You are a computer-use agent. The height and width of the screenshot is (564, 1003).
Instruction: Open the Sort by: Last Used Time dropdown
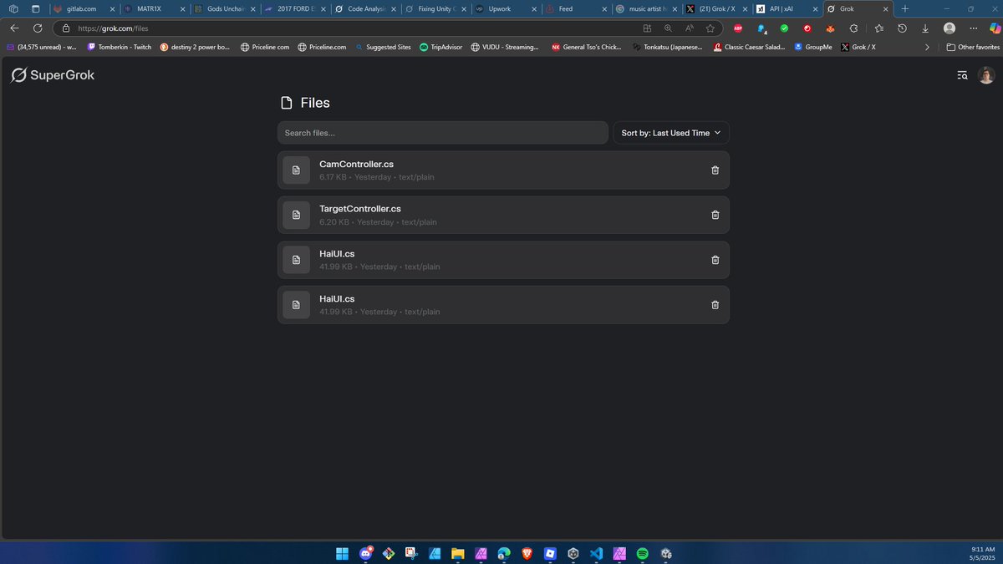point(670,132)
